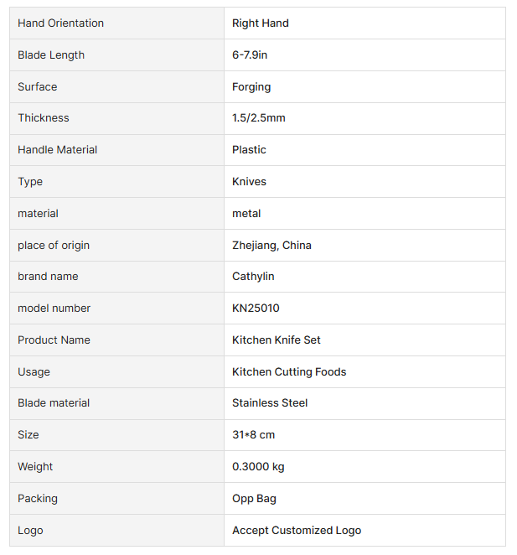The width and height of the screenshot is (517, 555).
Task: Click the Accept Customized Logo value
Action: click(297, 531)
